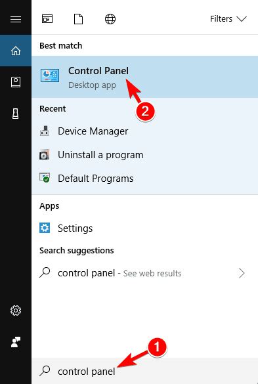258x384 pixels.
Task: Open the Filters chevron arrow
Action: pyautogui.click(x=242, y=19)
